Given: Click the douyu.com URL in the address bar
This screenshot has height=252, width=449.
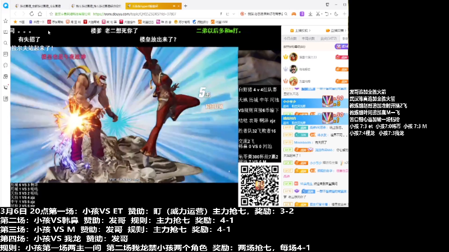Looking at the screenshot, I should point(135,14).
